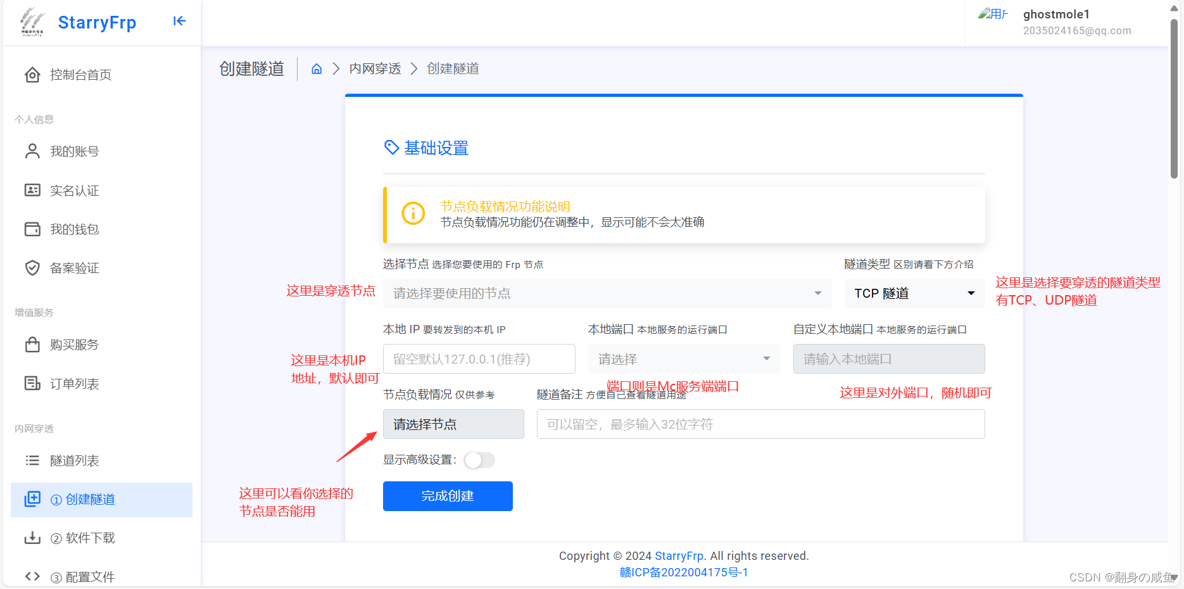This screenshot has width=1184, height=589.
Task: Open 我的钱包 menu item
Action: (101, 229)
